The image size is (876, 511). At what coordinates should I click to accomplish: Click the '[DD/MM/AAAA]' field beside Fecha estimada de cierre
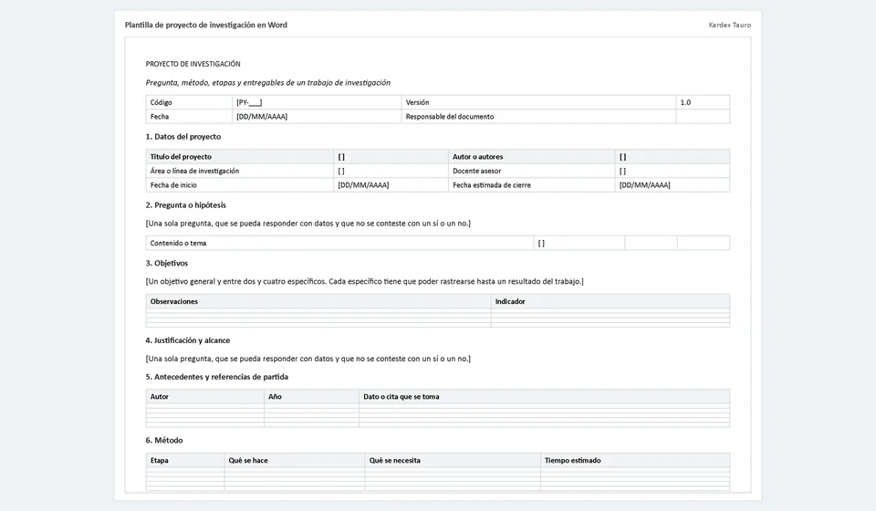pyautogui.click(x=673, y=185)
